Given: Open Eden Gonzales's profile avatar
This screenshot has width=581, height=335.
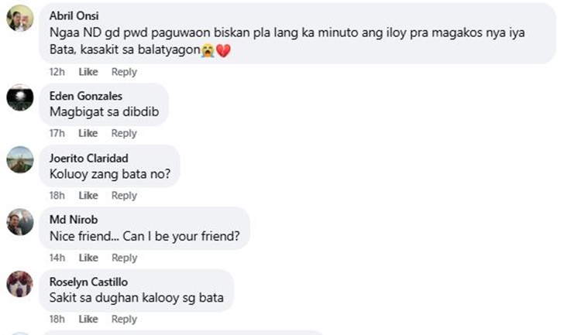Looking at the screenshot, I should click(x=20, y=98).
